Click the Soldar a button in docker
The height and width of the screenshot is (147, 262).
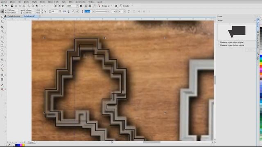point(250,50)
